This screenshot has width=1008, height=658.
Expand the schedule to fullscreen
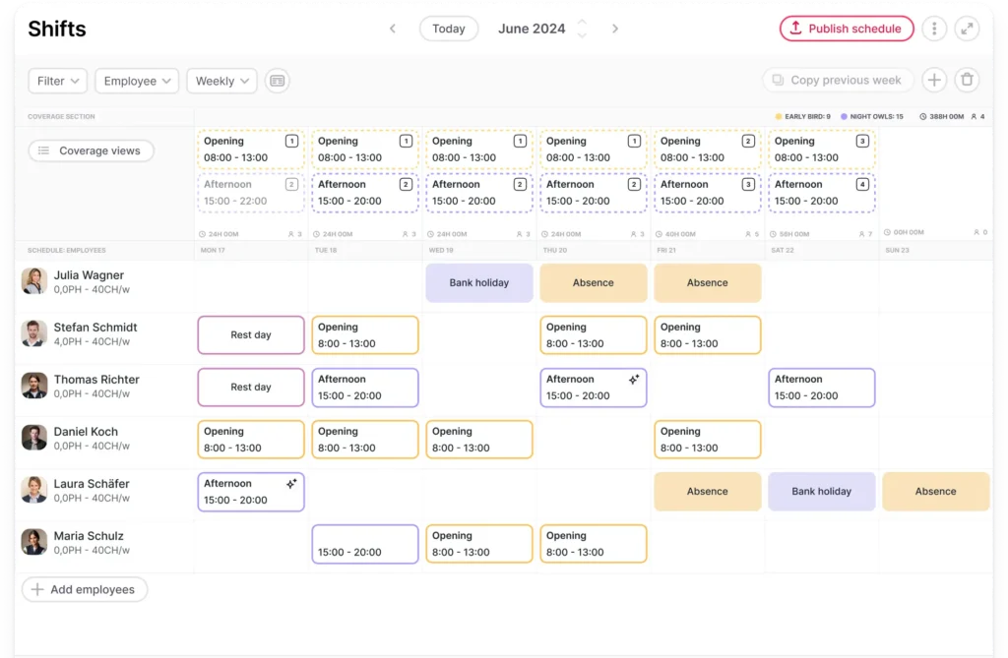tap(967, 29)
